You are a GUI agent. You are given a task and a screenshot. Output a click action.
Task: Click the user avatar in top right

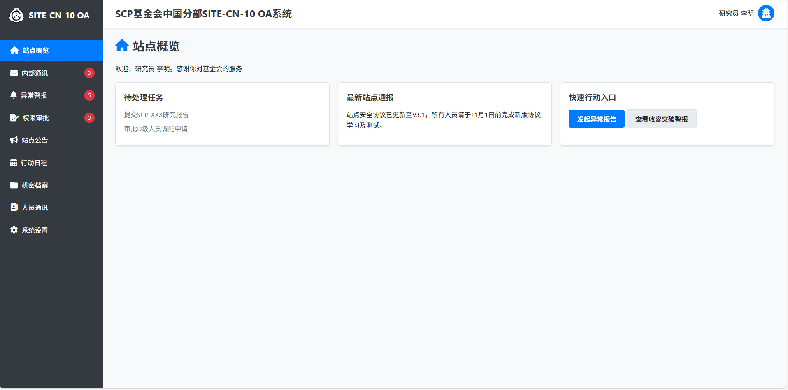(766, 13)
